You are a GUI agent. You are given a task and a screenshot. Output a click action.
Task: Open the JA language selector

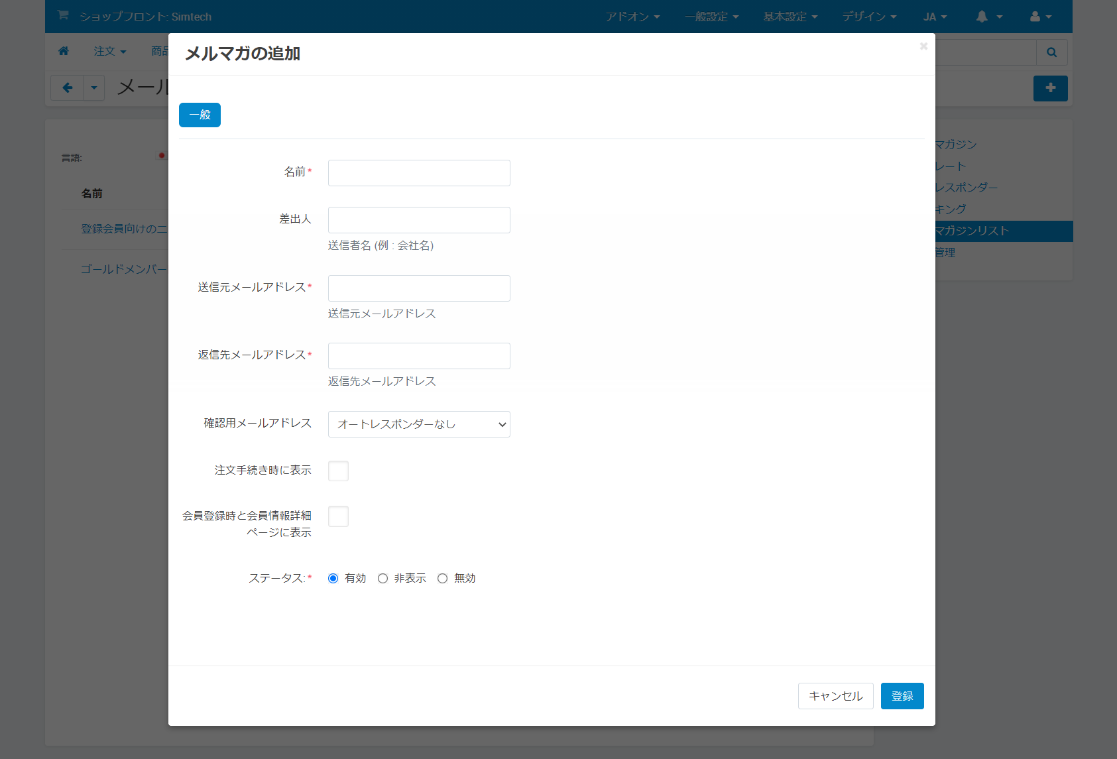935,17
